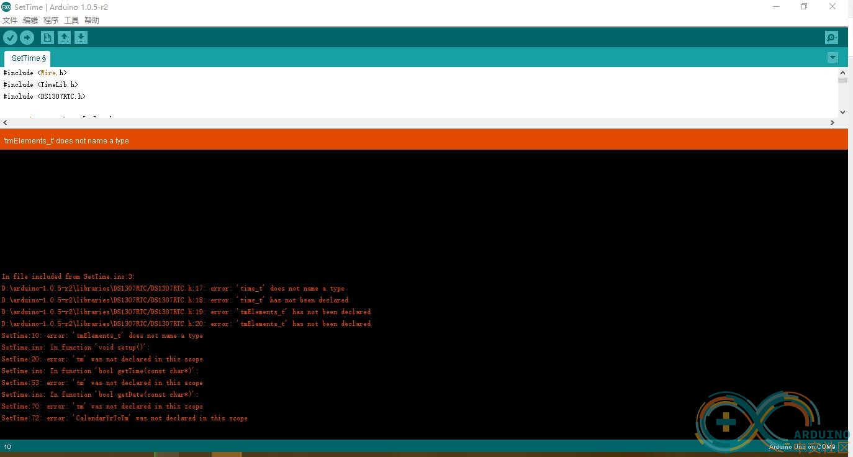The image size is (853, 457).
Task: Click 'In file included from SetTime.ino:3' line
Action: click(68, 276)
